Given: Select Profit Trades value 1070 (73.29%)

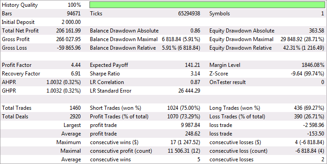Looking at the screenshot, I should pyautogui.click(x=184, y=117).
